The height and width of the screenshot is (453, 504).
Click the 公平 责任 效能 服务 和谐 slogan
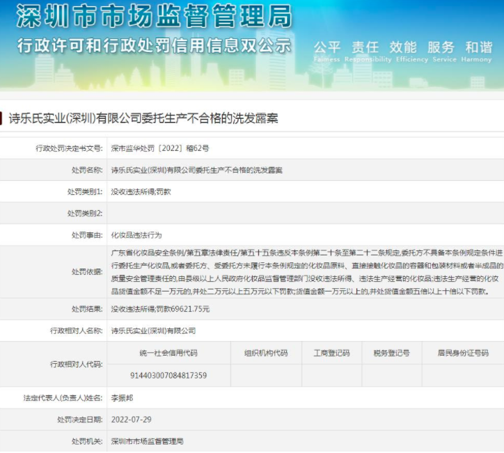click(402, 47)
